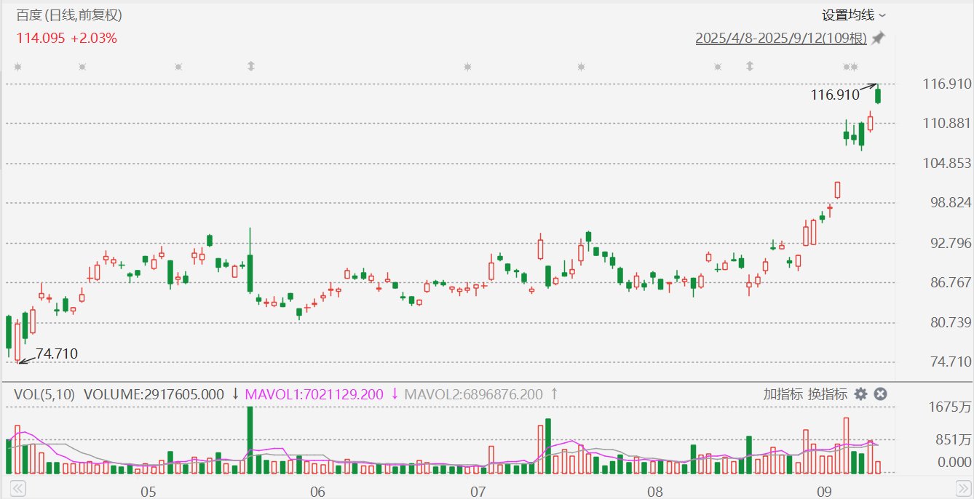Click the volume indicator settings gear icon

click(860, 394)
